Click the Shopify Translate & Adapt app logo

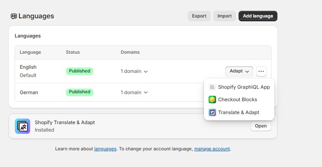coord(23,126)
